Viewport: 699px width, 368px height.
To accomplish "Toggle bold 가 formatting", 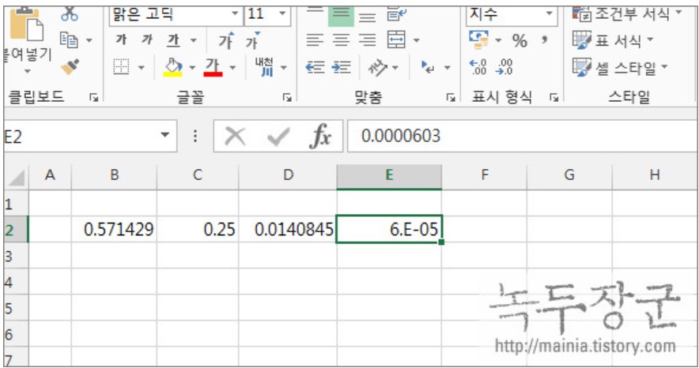I will [121, 40].
